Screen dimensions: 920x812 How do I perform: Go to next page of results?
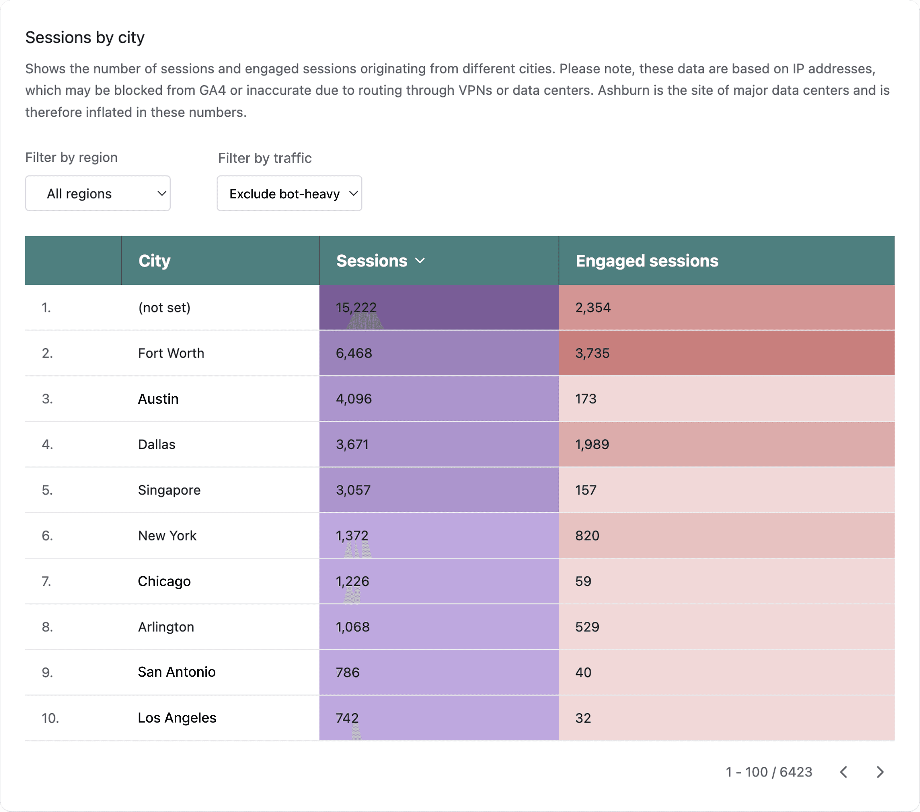(880, 772)
